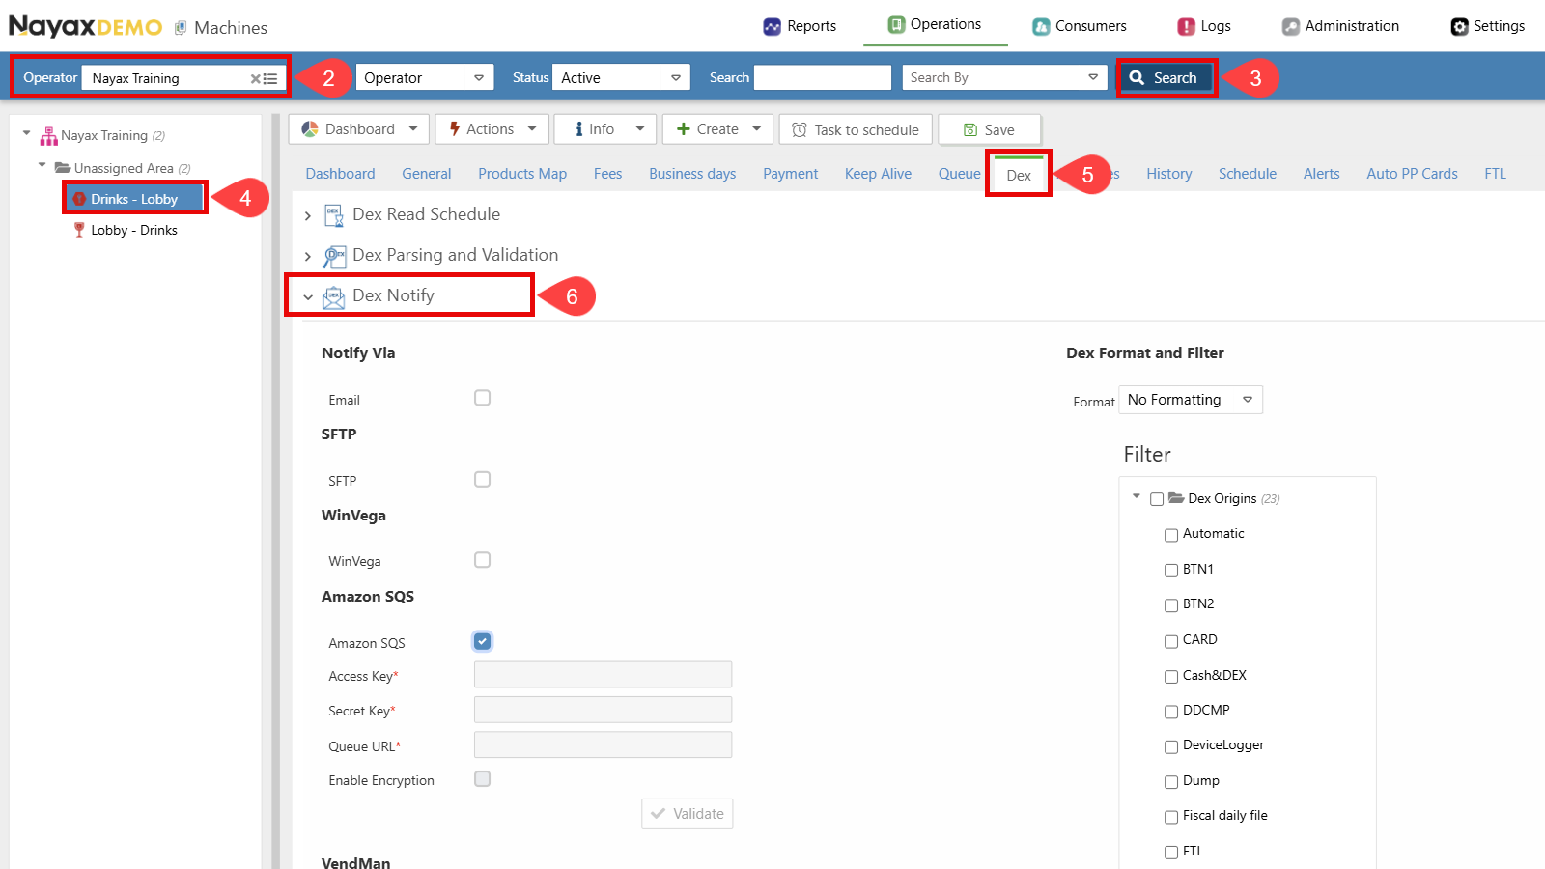Toggle the Enable Encryption checkbox
This screenshot has width=1545, height=869.
pyautogui.click(x=483, y=779)
